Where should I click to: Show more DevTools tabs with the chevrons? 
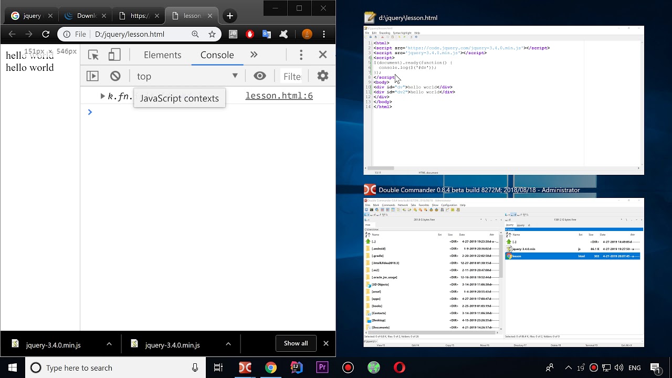[x=254, y=55]
